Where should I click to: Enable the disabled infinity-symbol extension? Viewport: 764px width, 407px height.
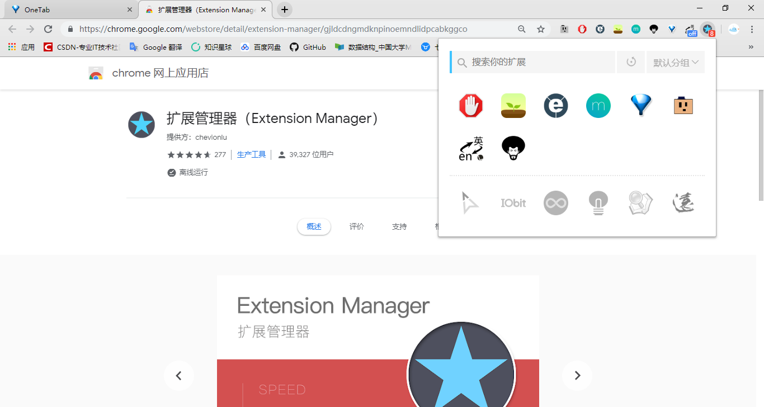point(556,203)
